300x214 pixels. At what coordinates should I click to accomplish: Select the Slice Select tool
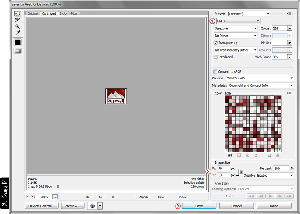(x=17, y=20)
